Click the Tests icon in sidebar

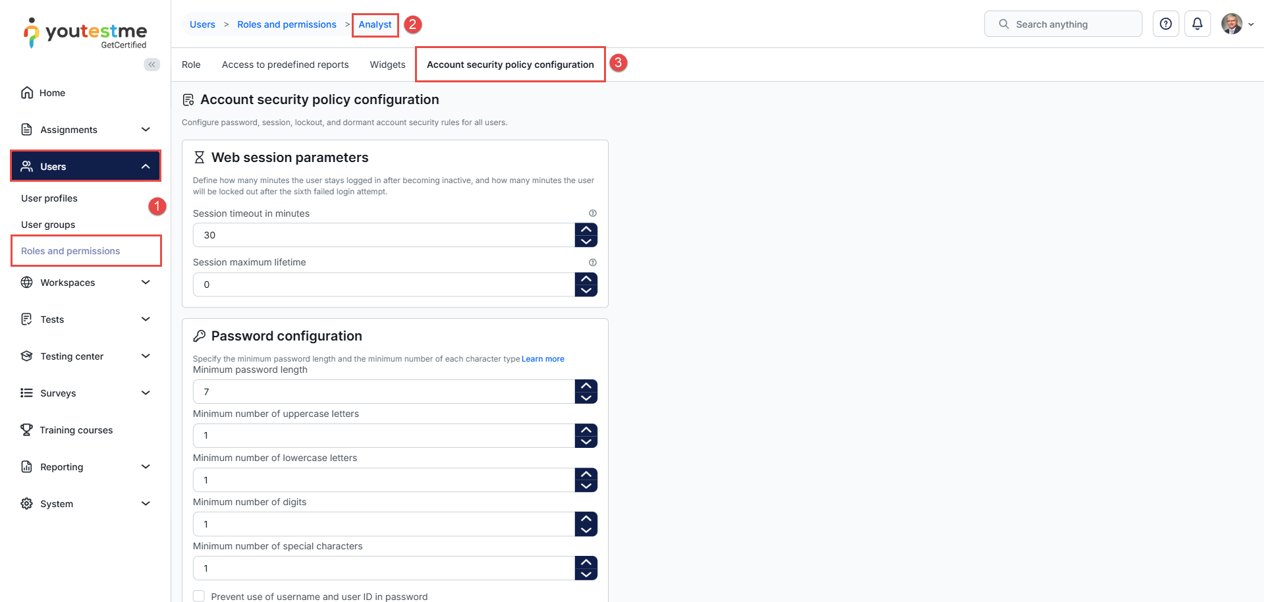[27, 319]
